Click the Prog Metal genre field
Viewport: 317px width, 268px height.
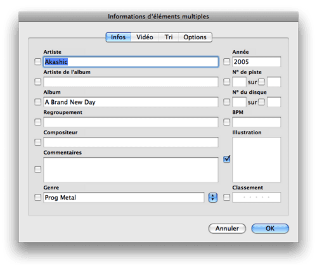point(124,198)
